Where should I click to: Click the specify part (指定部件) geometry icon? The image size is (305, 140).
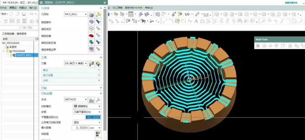91,22
